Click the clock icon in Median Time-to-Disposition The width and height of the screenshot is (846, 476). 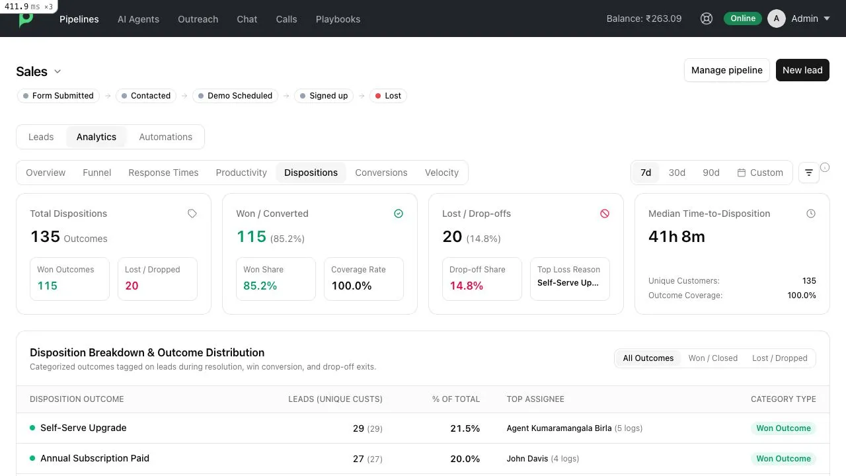click(x=811, y=214)
